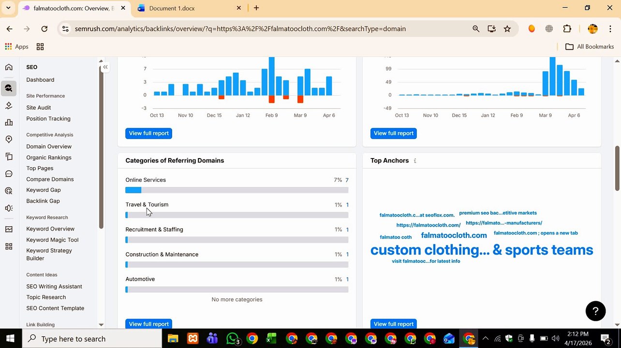The height and width of the screenshot is (348, 621).
Task: Click the sidebar scroll-down arrow
Action: pyautogui.click(x=101, y=325)
